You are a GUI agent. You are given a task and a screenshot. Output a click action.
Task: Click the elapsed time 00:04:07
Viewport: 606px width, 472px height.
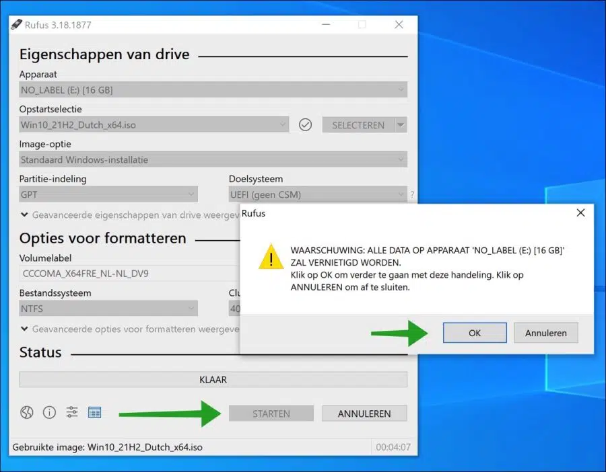[x=393, y=447]
